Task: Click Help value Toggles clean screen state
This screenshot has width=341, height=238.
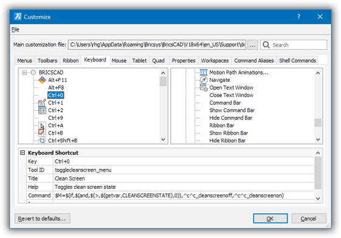Action: pyautogui.click(x=184, y=187)
